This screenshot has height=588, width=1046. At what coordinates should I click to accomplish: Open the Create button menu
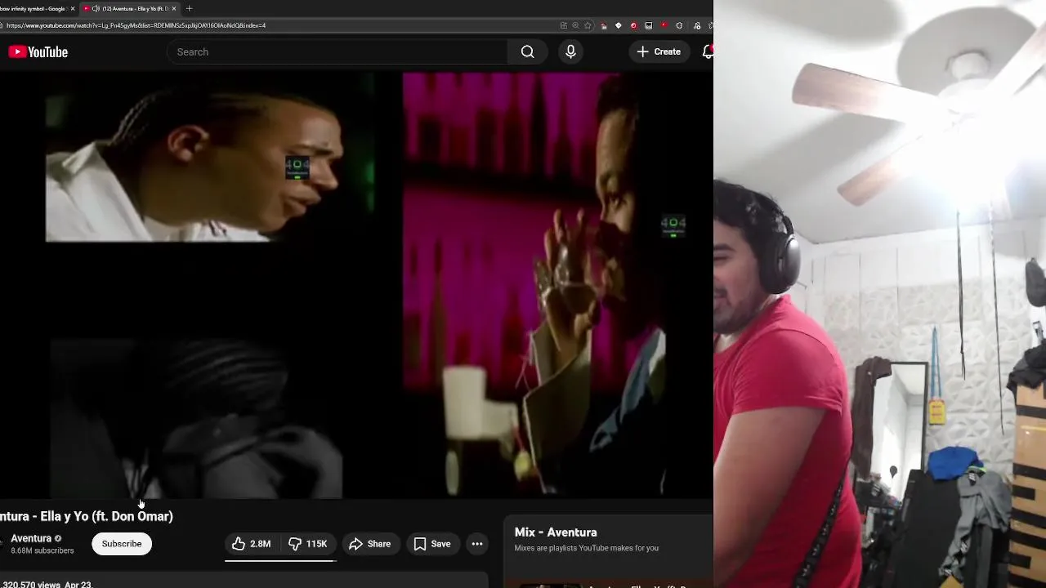click(x=659, y=51)
